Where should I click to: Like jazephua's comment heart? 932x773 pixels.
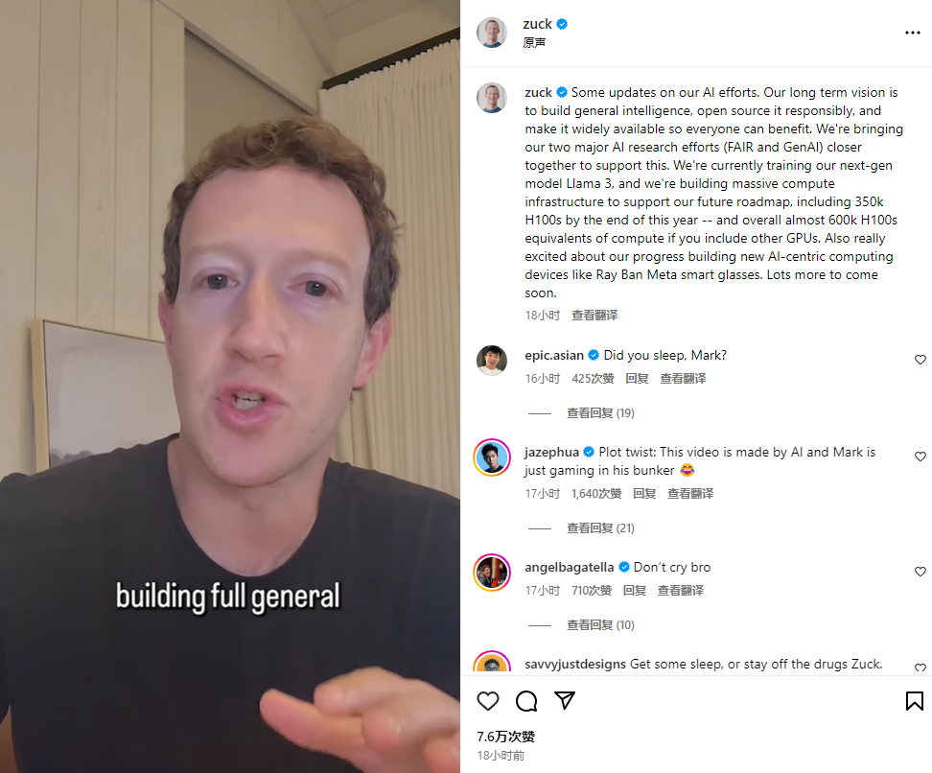click(920, 457)
